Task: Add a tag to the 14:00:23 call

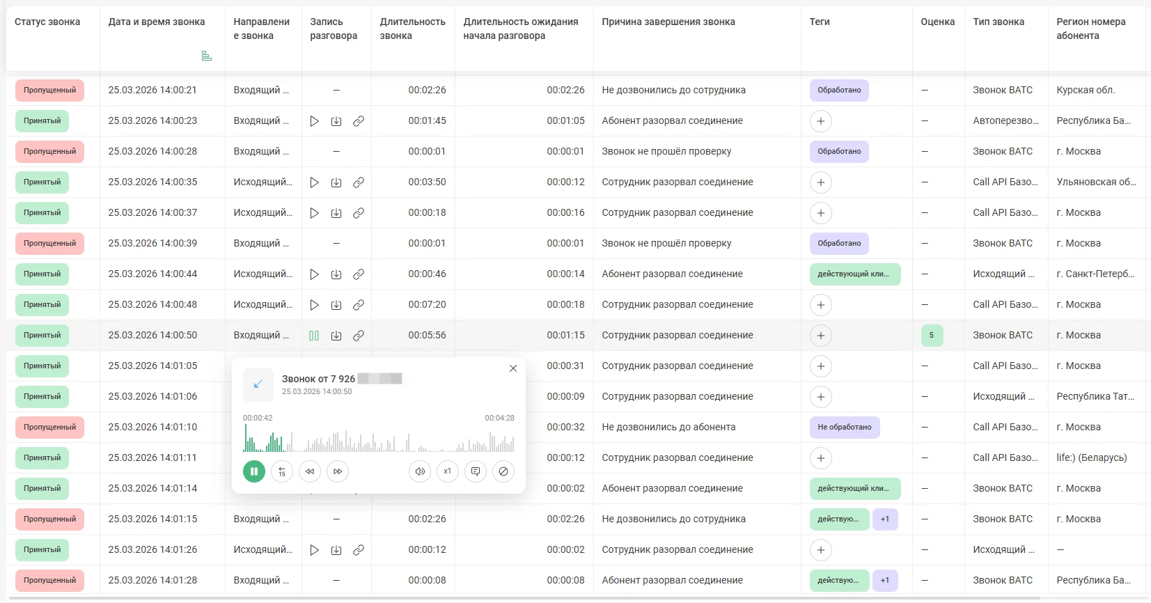Action: pyautogui.click(x=821, y=121)
